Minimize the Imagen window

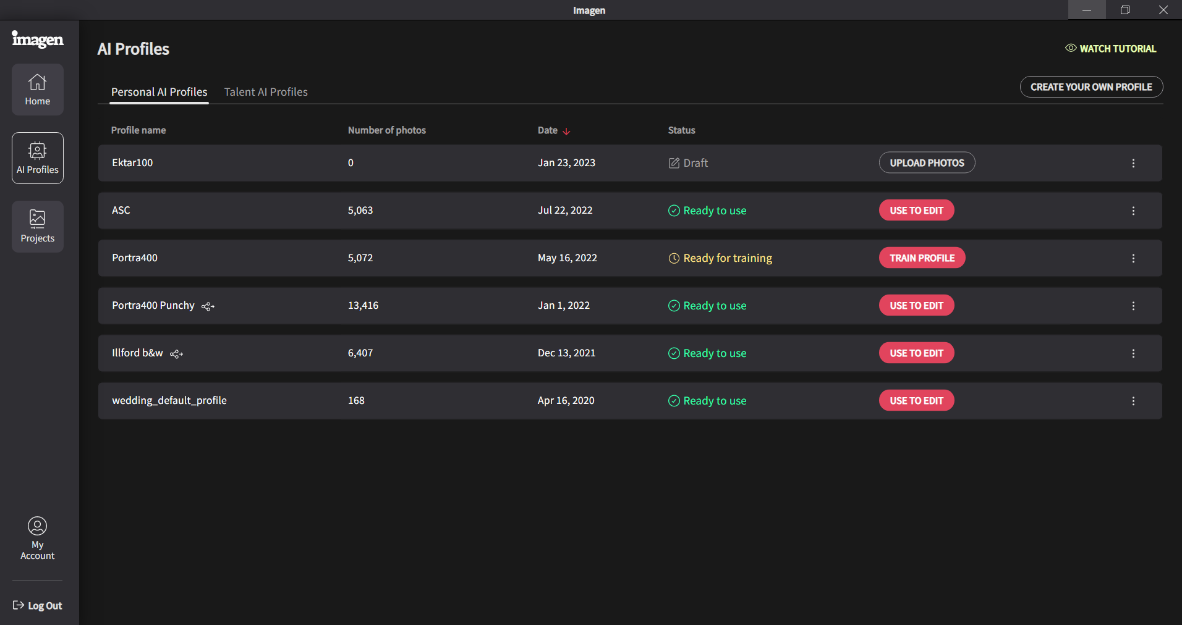(x=1087, y=10)
